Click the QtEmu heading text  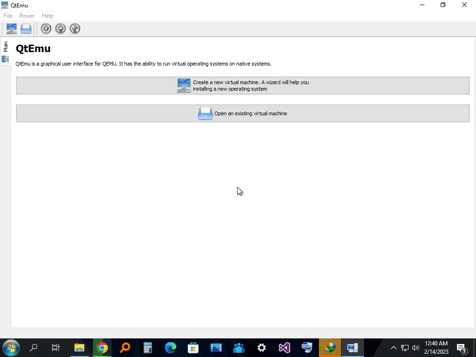click(33, 48)
